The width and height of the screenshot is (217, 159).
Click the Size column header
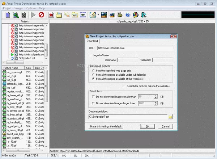coord(29,68)
